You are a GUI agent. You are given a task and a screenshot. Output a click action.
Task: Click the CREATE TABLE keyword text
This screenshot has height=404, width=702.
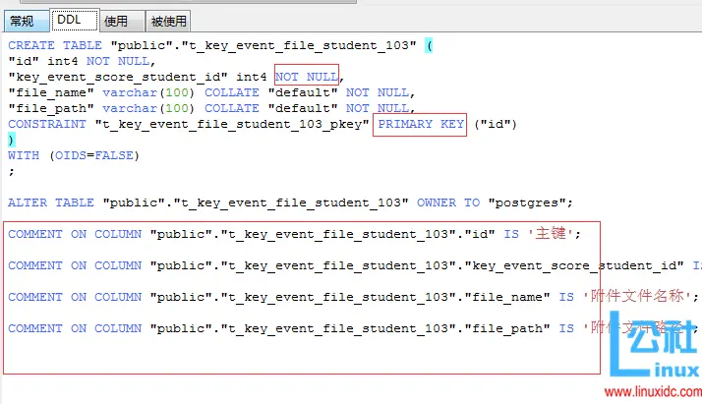click(55, 45)
